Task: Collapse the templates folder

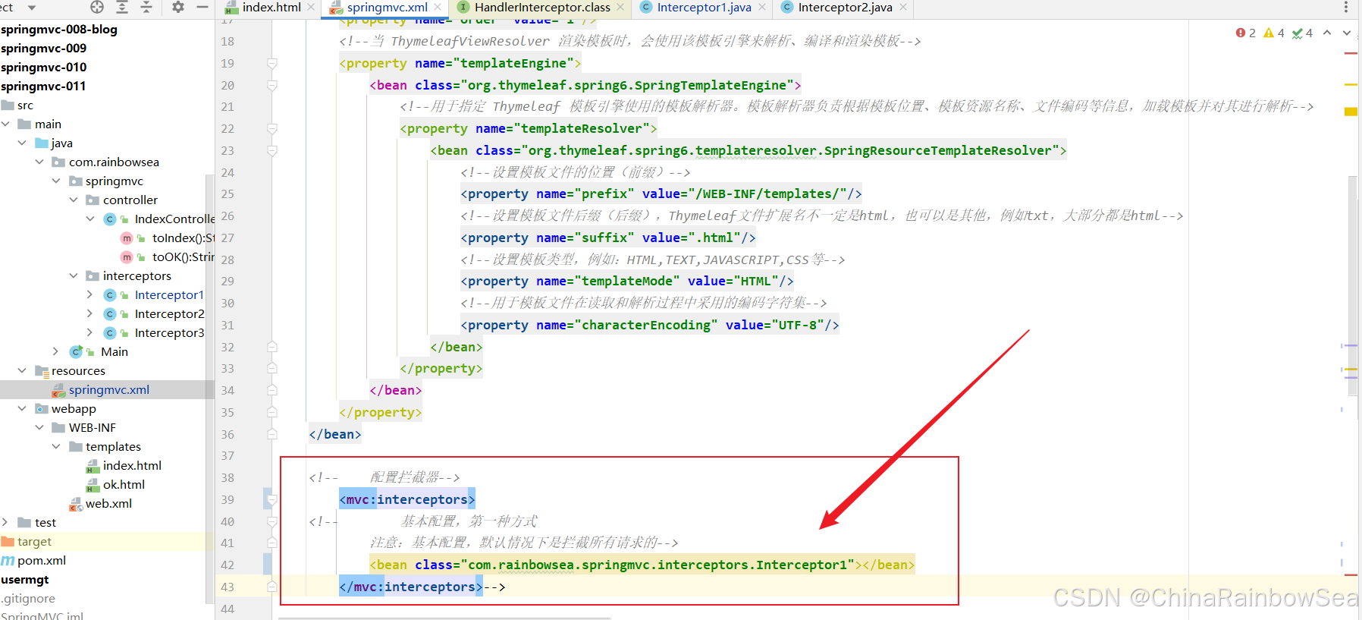Action: pos(56,446)
